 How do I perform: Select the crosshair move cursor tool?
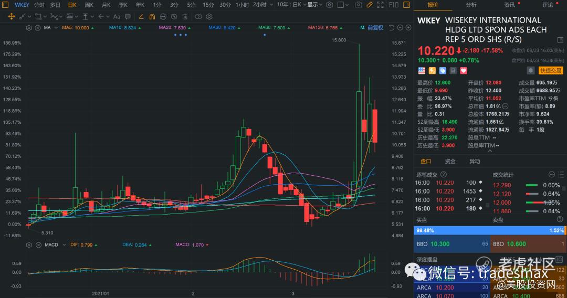pos(11,17)
